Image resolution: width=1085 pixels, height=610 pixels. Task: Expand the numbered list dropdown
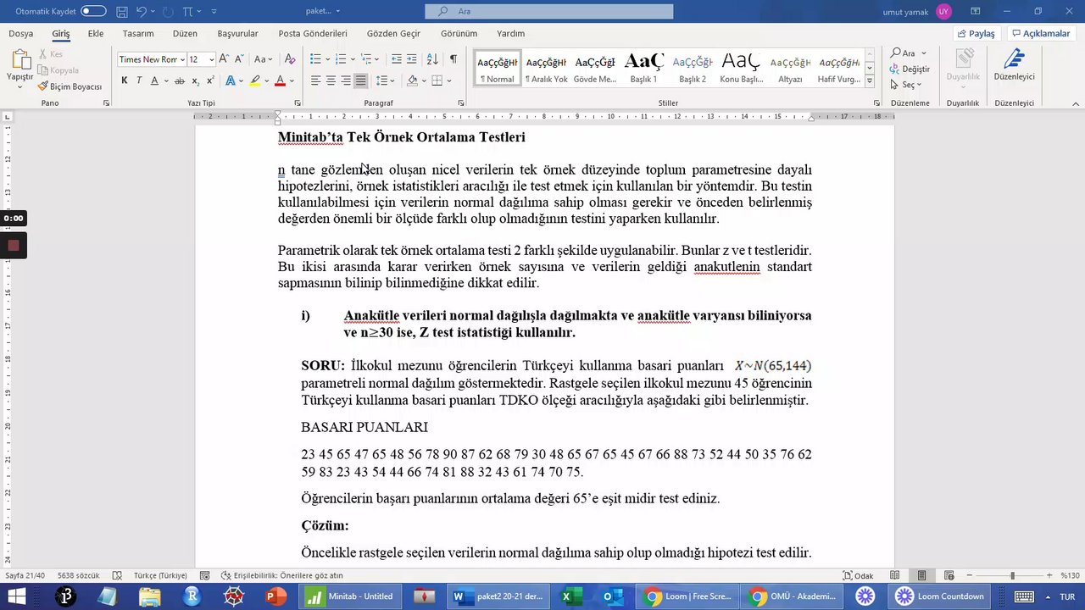[x=352, y=59]
